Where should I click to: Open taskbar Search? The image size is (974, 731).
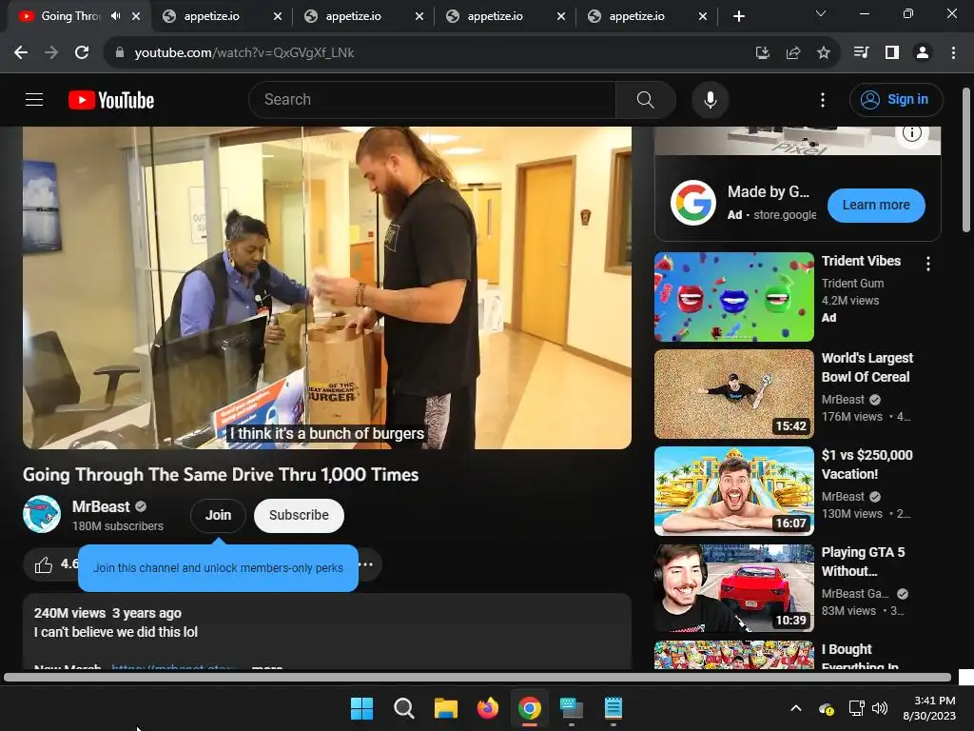403,707
